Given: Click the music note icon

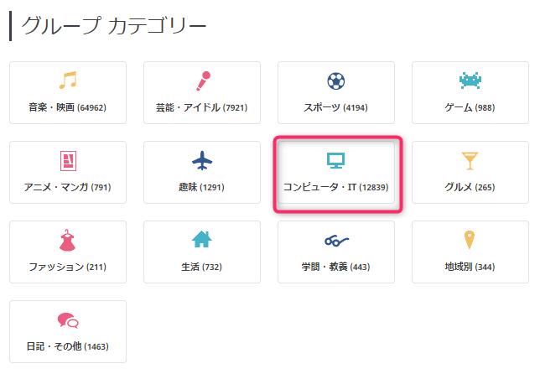Looking at the screenshot, I should point(68,81).
